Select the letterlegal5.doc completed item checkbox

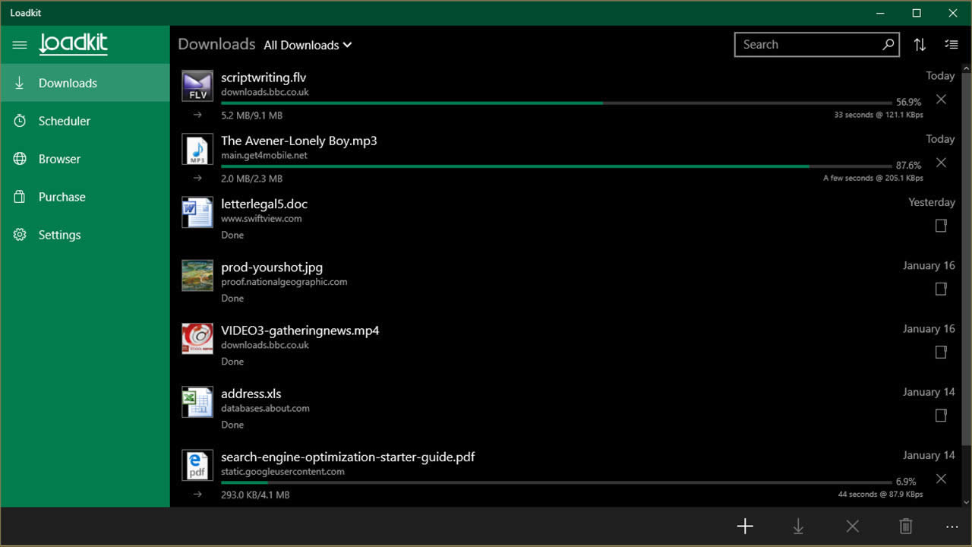(x=941, y=226)
